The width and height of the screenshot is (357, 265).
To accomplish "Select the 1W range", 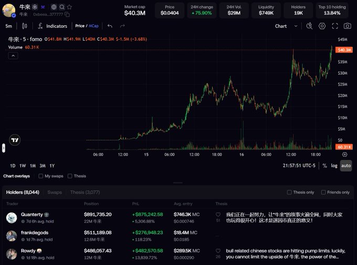I will pos(23,166).
